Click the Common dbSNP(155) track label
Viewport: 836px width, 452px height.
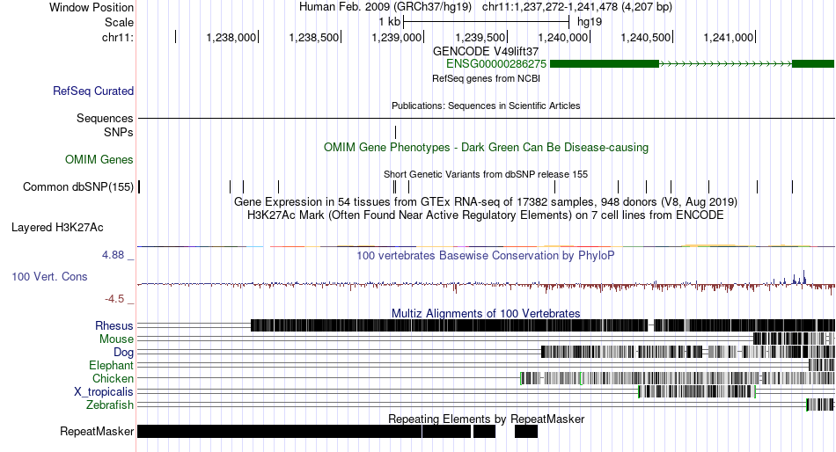coord(78,187)
